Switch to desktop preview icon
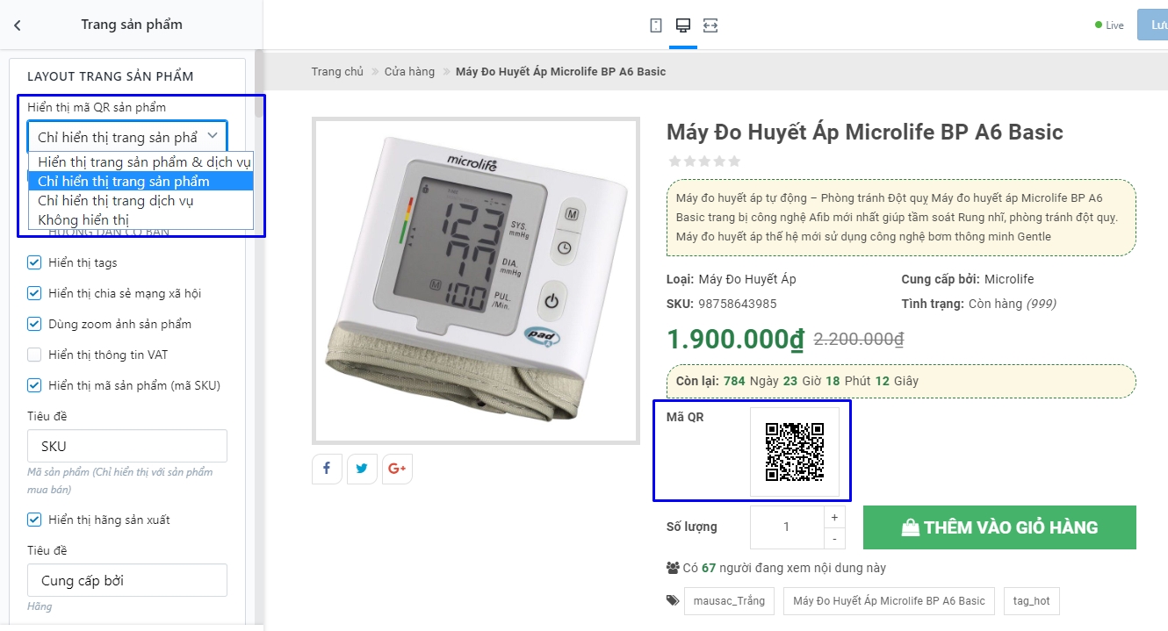The width and height of the screenshot is (1168, 631). tap(682, 25)
